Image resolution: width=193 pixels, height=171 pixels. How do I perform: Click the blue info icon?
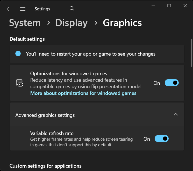[x=18, y=53]
